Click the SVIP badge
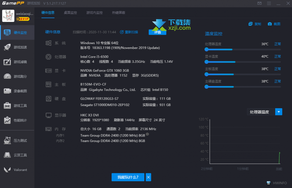Image resolution: width=292 pixels, height=188 pixels. pos(23,19)
